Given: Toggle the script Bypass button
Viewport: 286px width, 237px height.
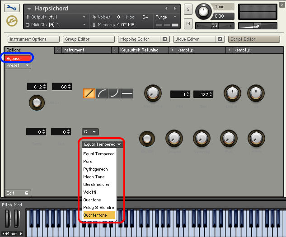Looking at the screenshot, I should [x=18, y=58].
